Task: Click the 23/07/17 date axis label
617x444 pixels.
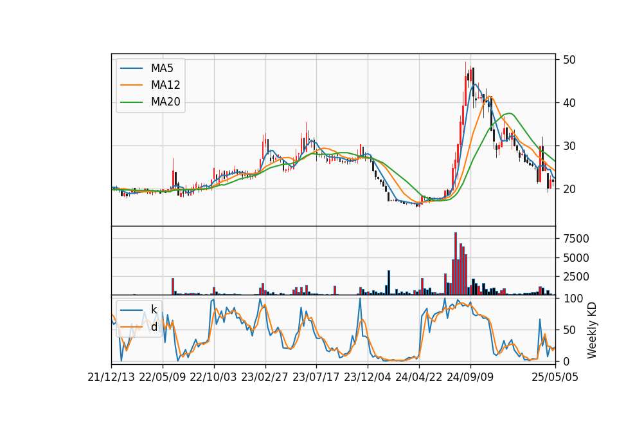Action: pyautogui.click(x=316, y=377)
